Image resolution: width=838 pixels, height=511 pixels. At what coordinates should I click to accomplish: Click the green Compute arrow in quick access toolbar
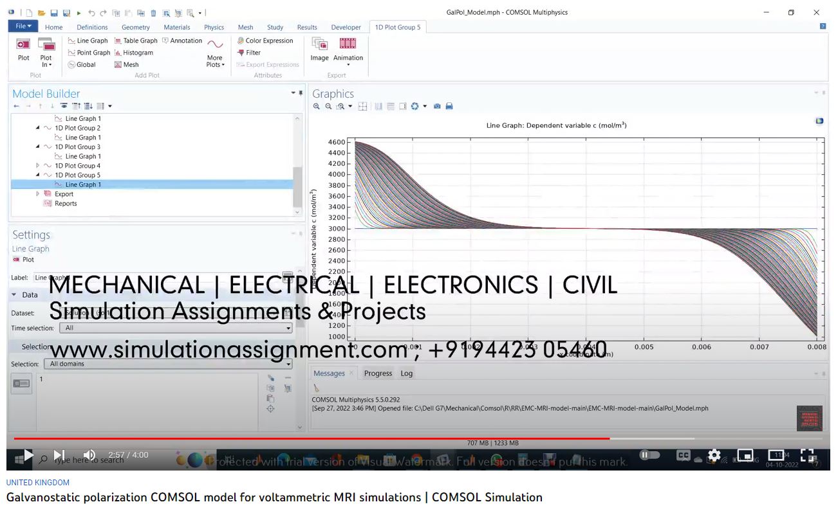pyautogui.click(x=79, y=13)
